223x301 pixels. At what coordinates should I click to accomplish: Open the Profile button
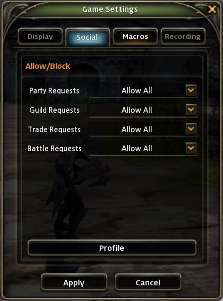[x=112, y=248]
